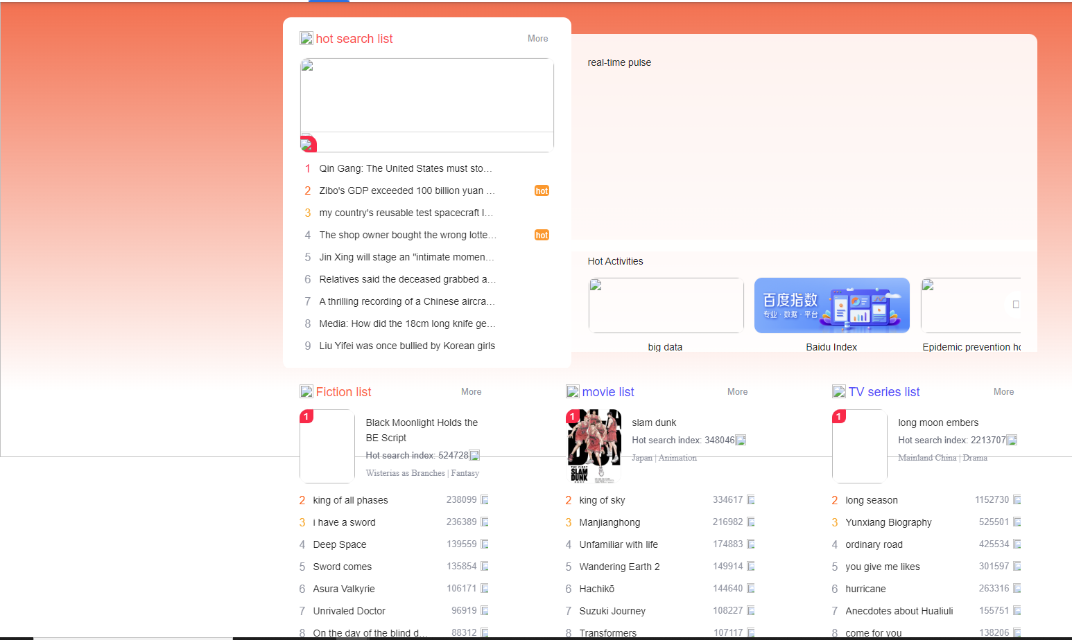Click the chart icon for Black Moonlight's search index

[474, 456]
